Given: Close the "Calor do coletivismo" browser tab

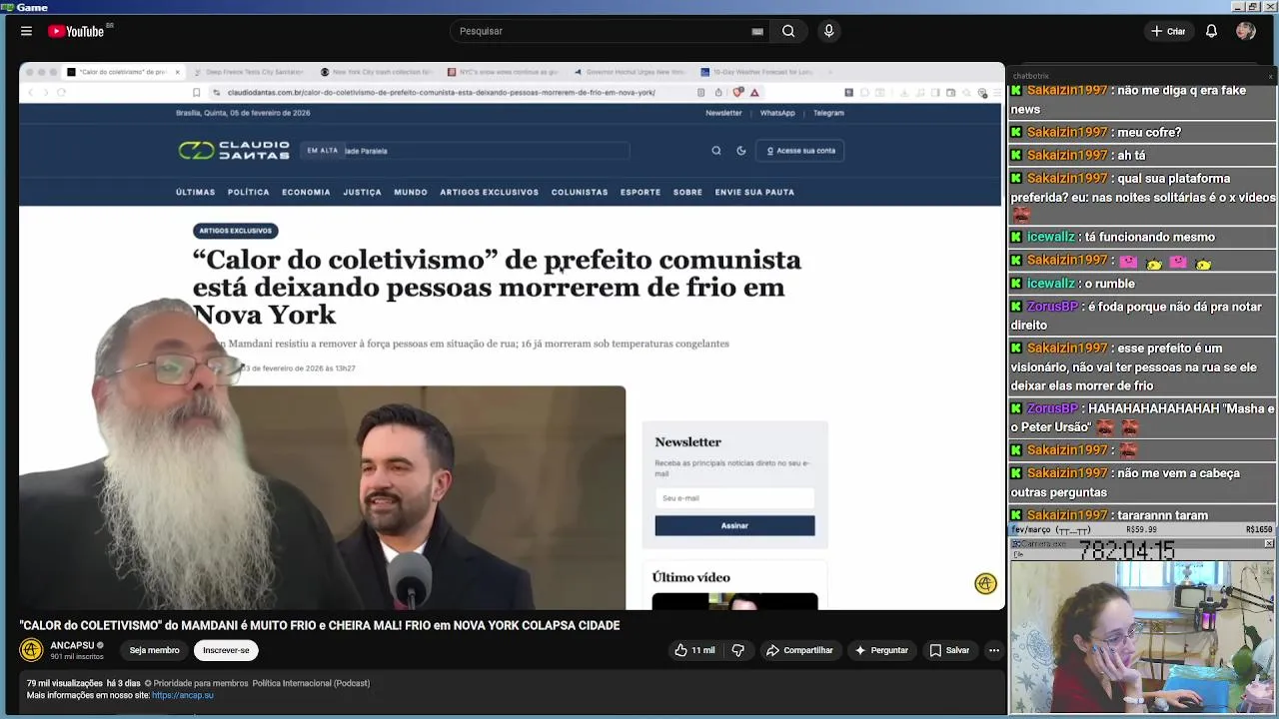Looking at the screenshot, I should [x=177, y=72].
